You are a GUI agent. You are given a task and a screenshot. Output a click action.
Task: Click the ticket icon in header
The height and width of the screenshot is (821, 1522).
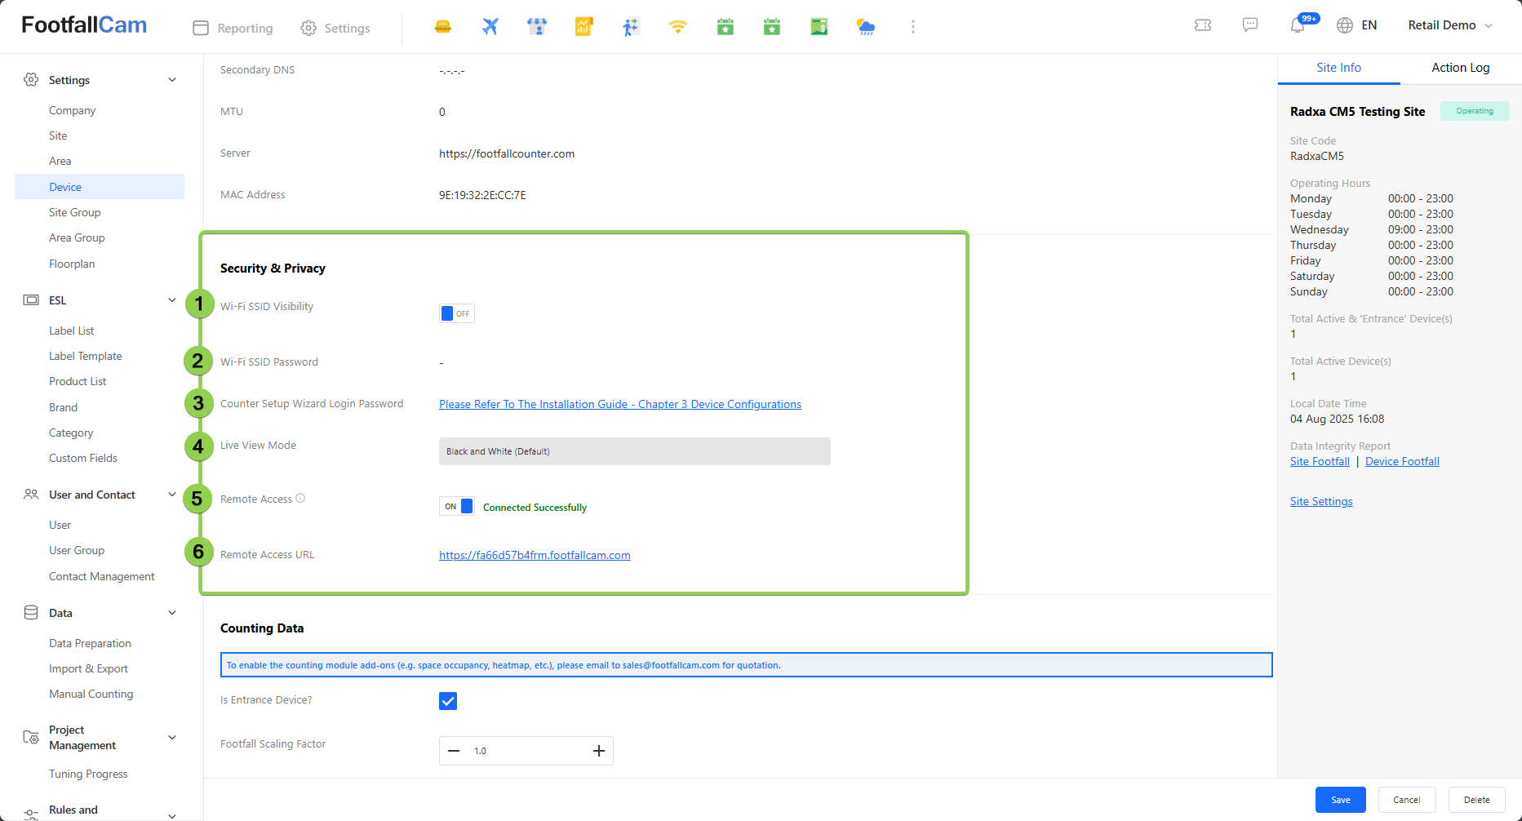point(1203,25)
